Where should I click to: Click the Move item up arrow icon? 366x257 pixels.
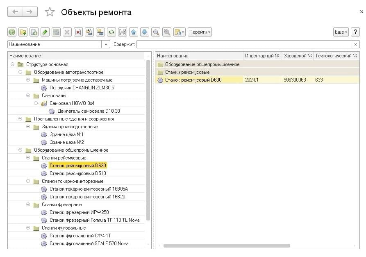[x=134, y=32]
